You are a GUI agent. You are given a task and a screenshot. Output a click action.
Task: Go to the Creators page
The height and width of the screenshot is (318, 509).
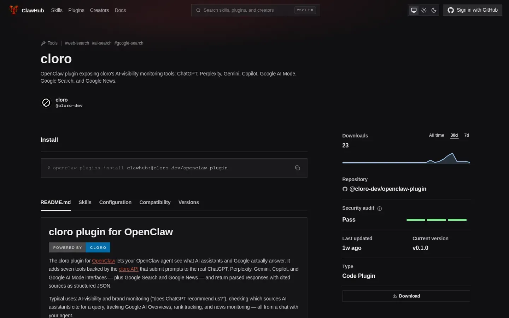pos(99,10)
